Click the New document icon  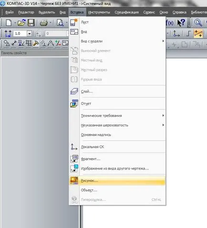(x=9, y=22)
